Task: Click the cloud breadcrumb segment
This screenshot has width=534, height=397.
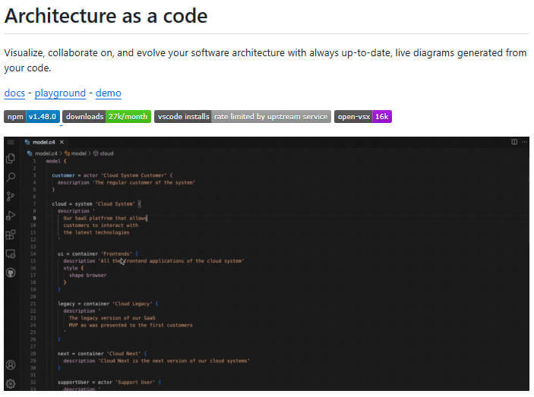Action: click(103, 153)
